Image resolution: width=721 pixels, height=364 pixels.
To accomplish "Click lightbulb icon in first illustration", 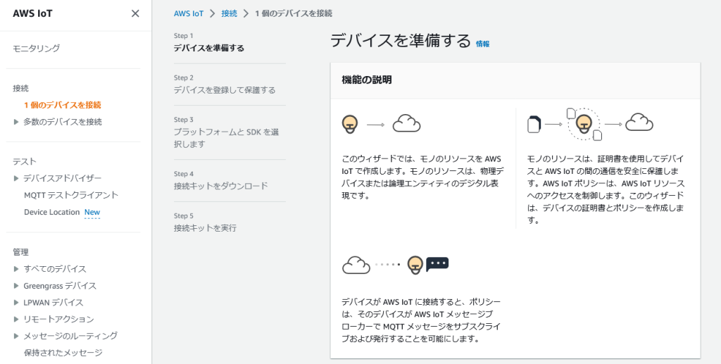I will pyautogui.click(x=350, y=125).
